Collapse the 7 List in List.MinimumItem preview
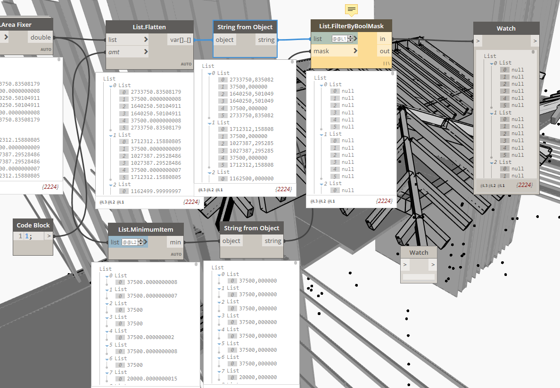 (107, 372)
